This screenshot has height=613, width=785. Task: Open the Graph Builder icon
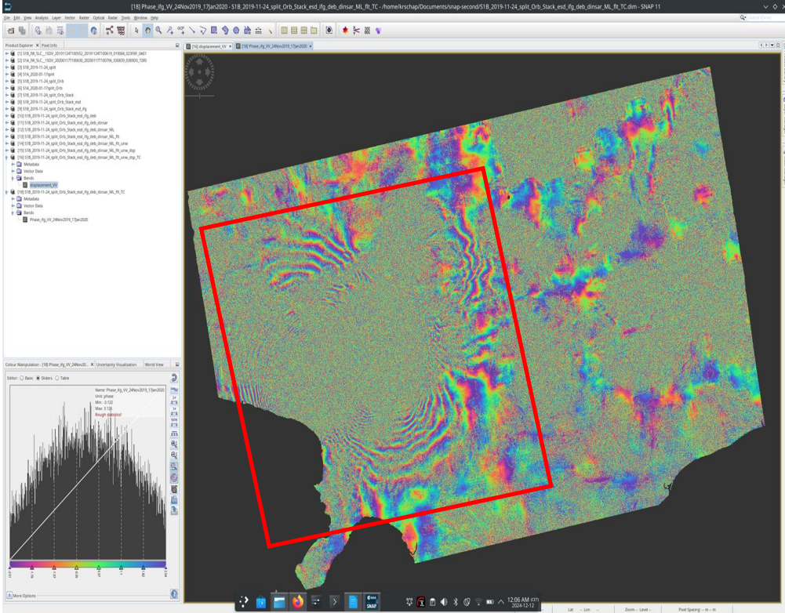[109, 31]
